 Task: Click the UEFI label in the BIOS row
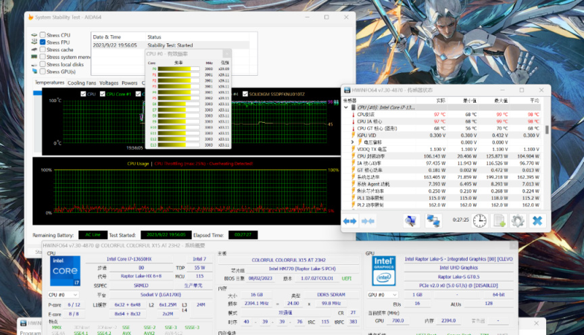pyautogui.click(x=346, y=278)
